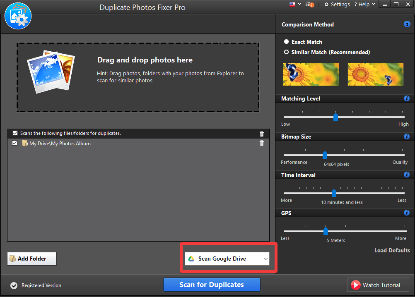Expand the language dropdown arrow beside flag

pyautogui.click(x=299, y=4)
